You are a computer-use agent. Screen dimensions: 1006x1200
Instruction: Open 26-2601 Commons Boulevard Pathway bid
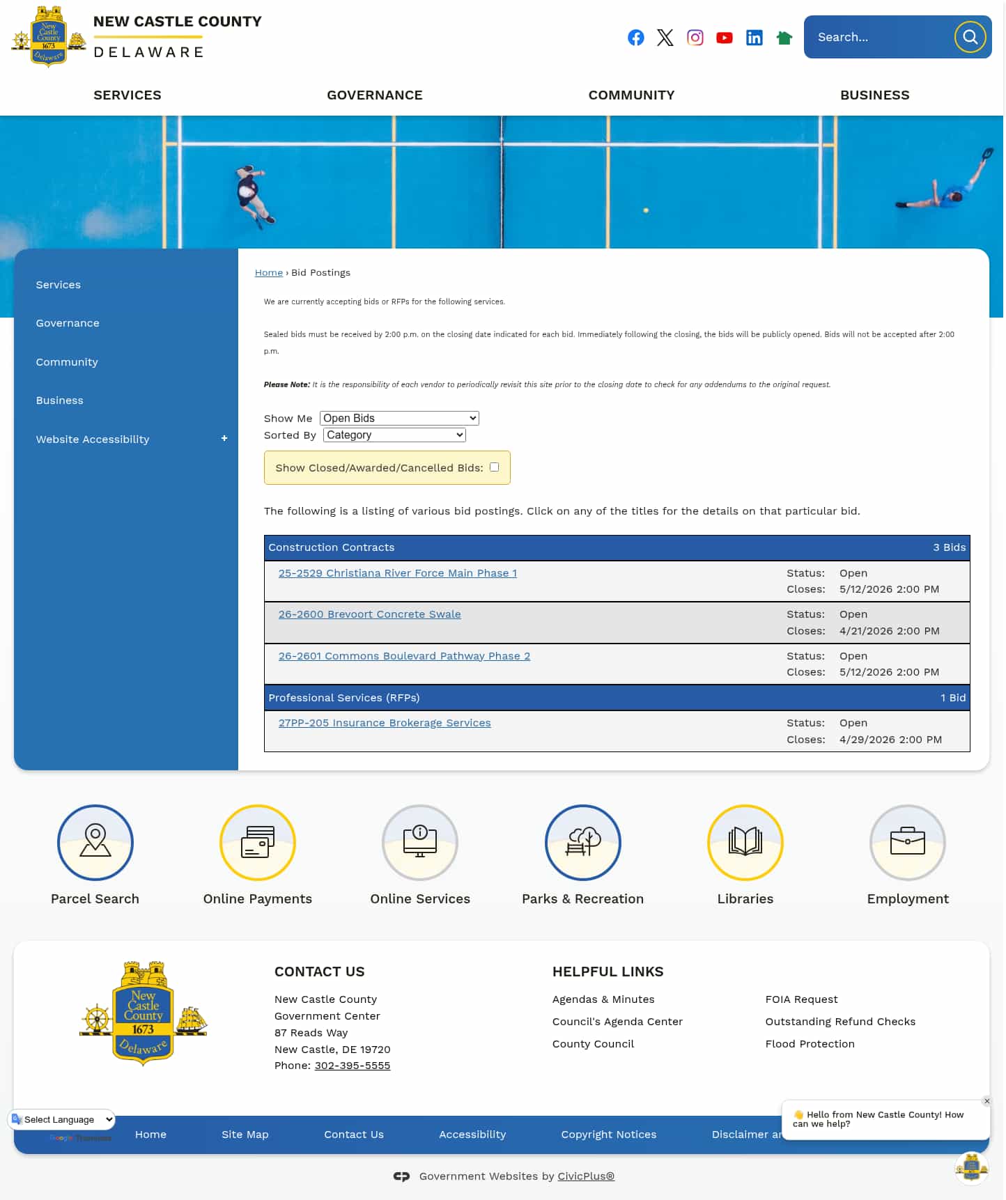404,656
